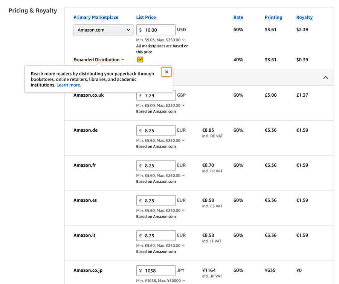The height and width of the screenshot is (284, 339).
Task: Expand the Expanded Distribution label chevron
Action: point(122,59)
